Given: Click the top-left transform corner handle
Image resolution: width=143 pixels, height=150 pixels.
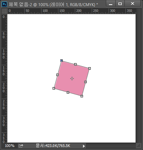Looking at the screenshot, I should coord(61,61).
